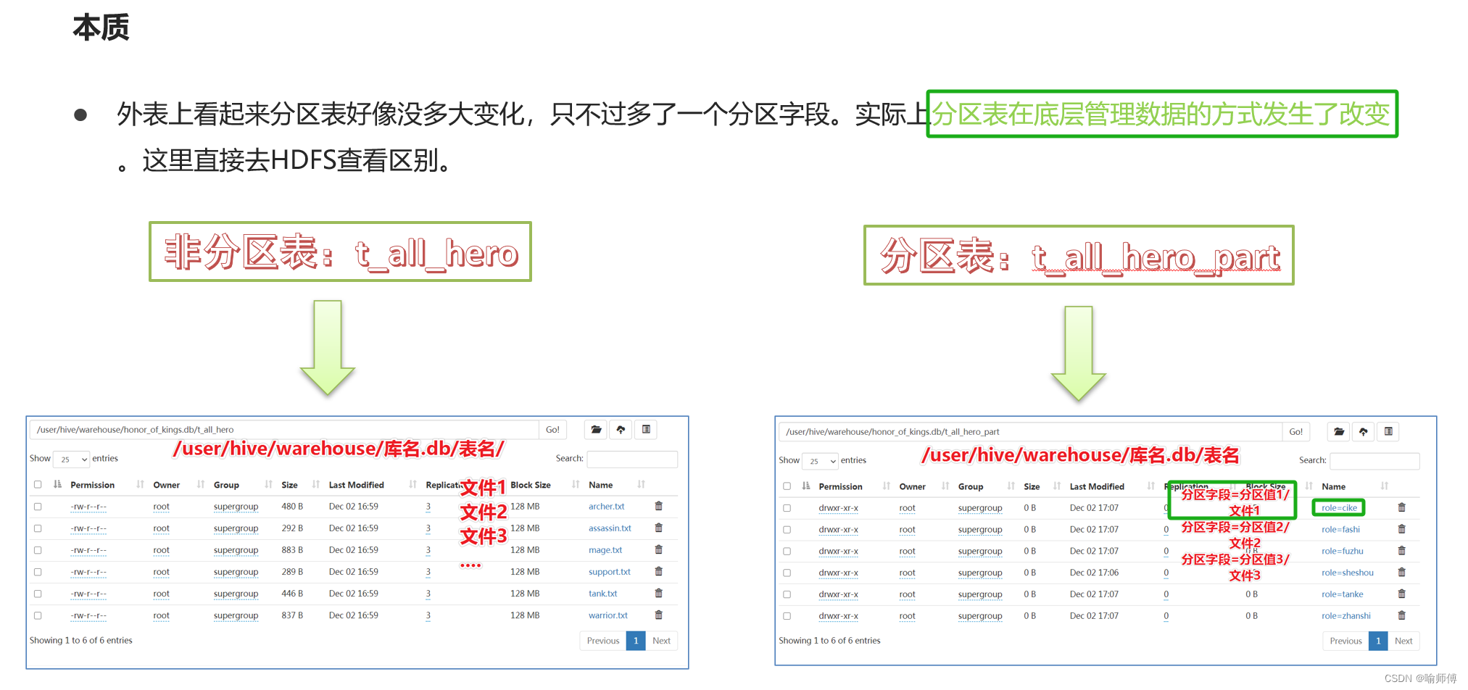The height and width of the screenshot is (690, 1468).
Task: Open role=zhanshi partition directory
Action: tap(1345, 616)
